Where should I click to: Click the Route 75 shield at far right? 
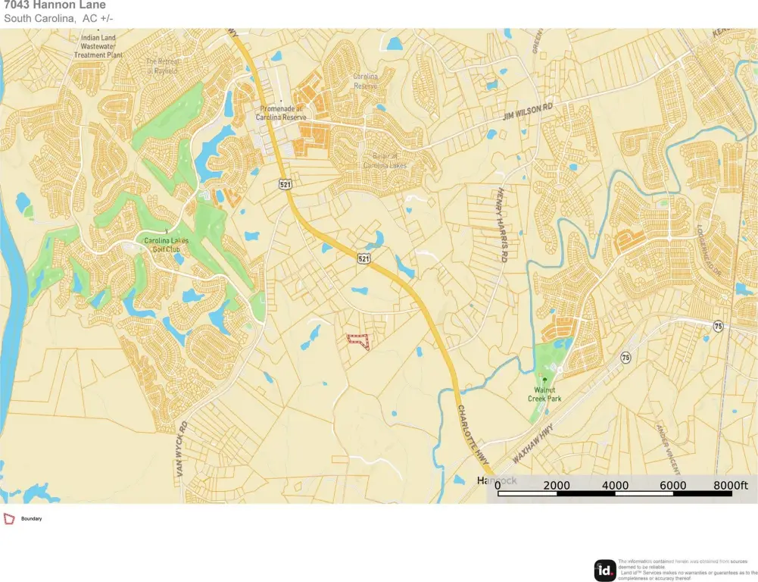718,325
